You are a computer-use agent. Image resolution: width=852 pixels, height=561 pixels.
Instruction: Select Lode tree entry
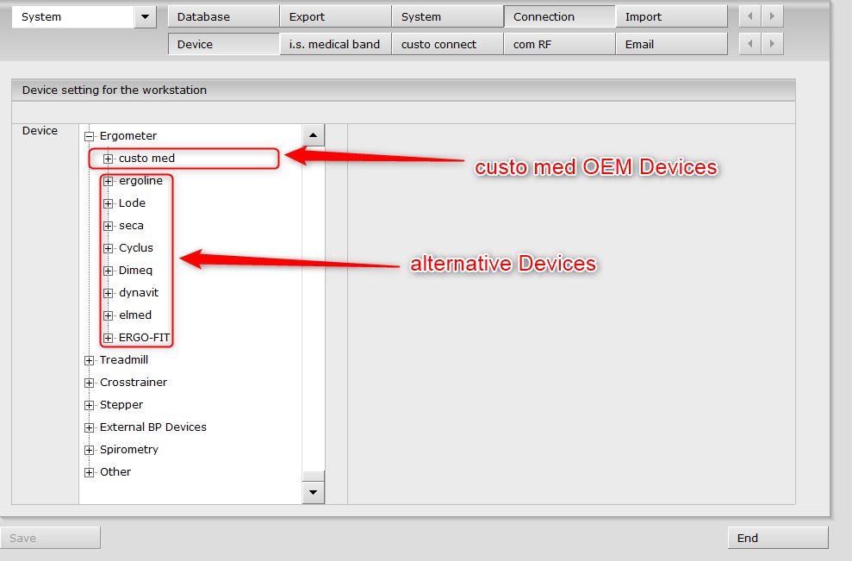[x=132, y=203]
